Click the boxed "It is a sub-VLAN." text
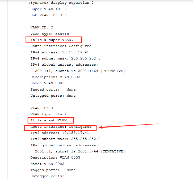 [x=51, y=120]
